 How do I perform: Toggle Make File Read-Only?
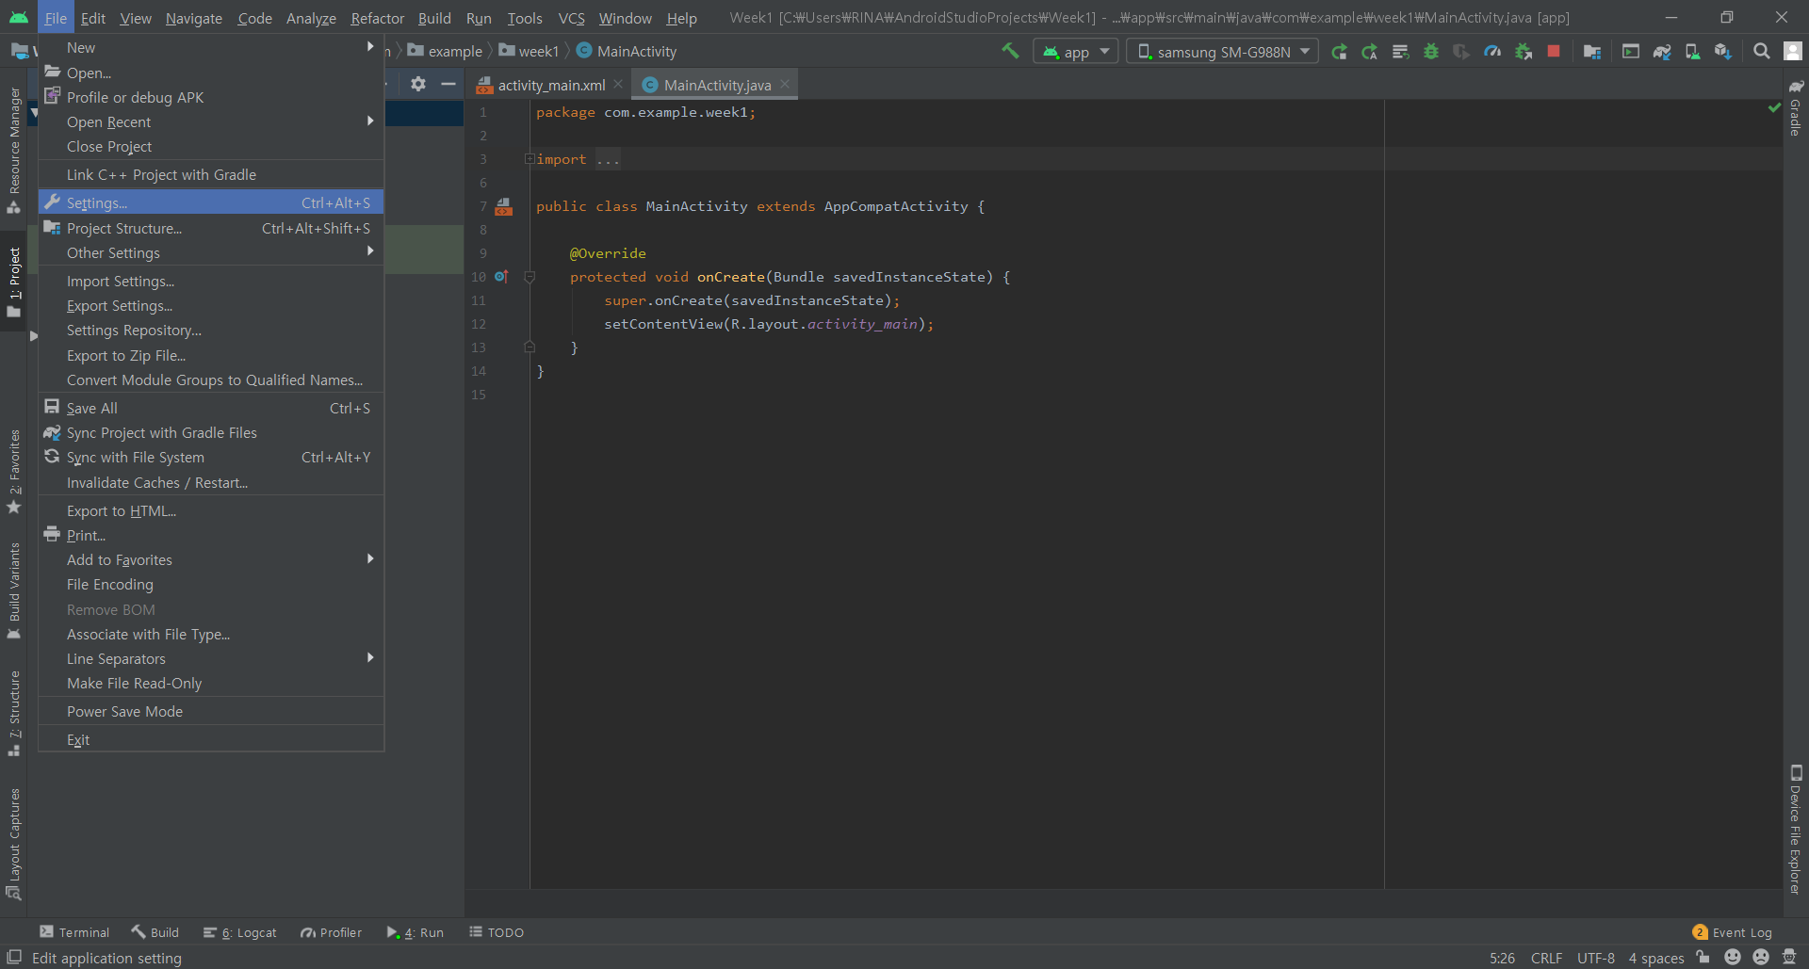point(211,683)
